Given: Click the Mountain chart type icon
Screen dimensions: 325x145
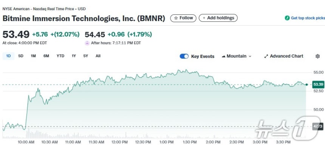Looking at the screenshot, I should click(223, 56).
